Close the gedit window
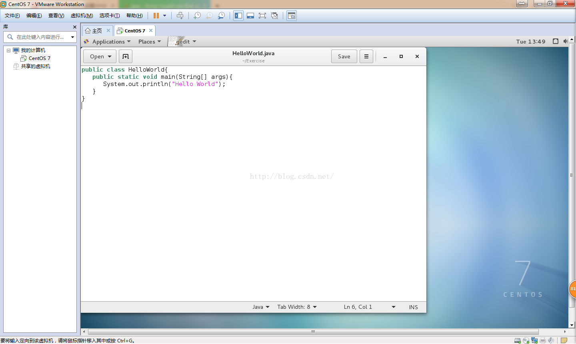 417,56
